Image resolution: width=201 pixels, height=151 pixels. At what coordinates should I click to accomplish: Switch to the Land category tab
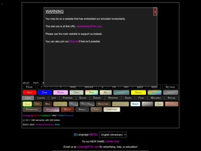28,98
